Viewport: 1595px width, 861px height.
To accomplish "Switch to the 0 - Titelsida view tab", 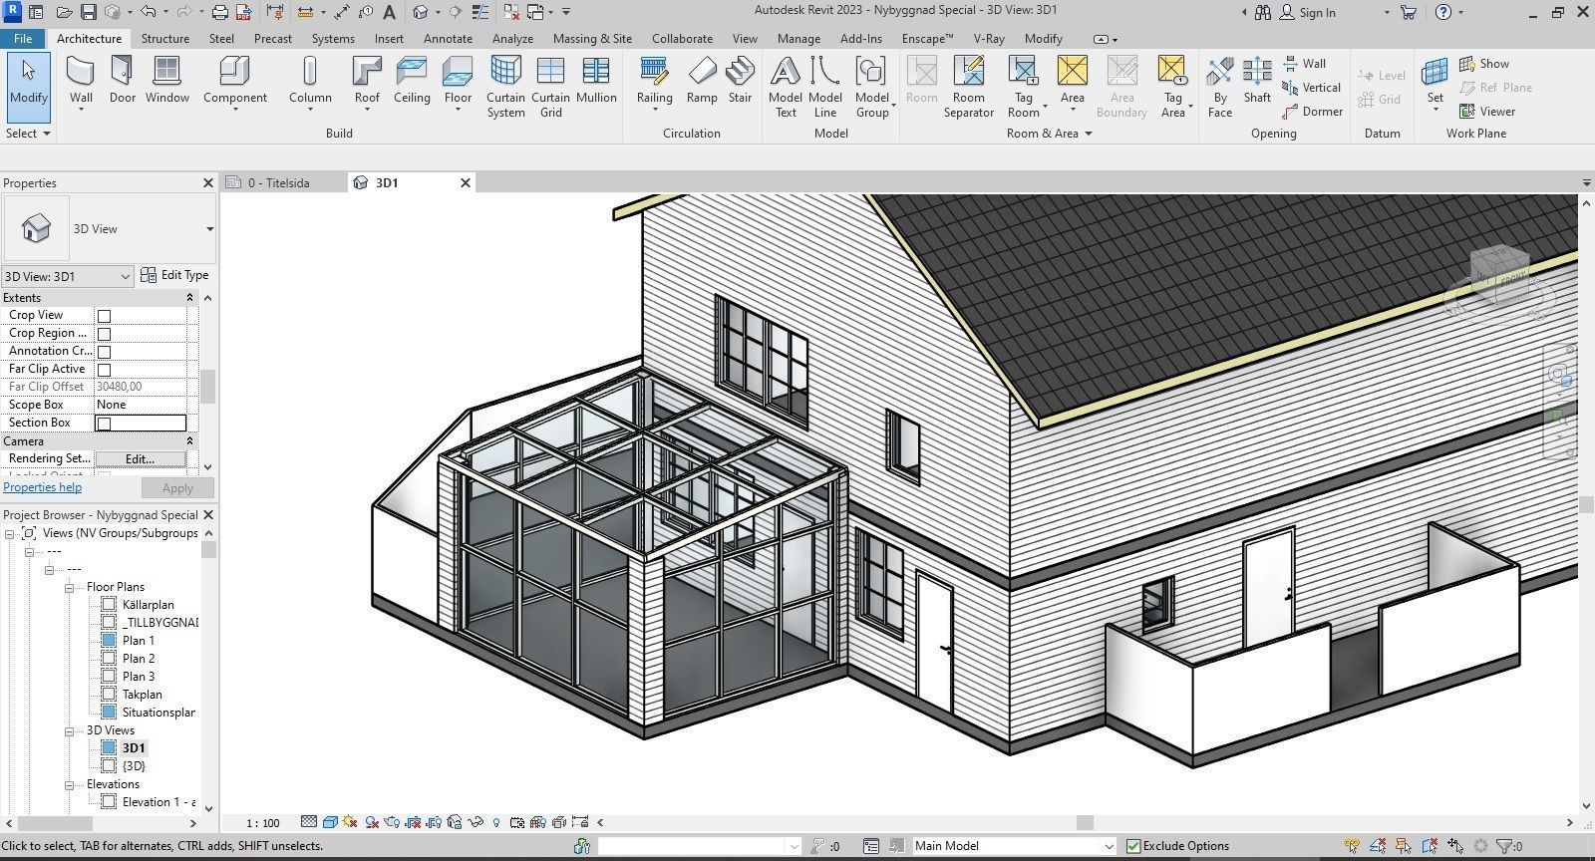I will [279, 183].
